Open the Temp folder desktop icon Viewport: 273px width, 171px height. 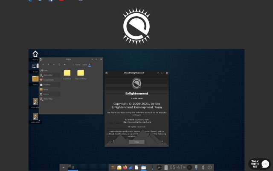click(x=35, y=79)
